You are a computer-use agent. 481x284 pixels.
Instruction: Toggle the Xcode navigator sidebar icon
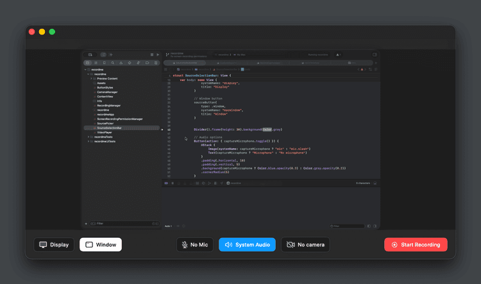[90, 55]
